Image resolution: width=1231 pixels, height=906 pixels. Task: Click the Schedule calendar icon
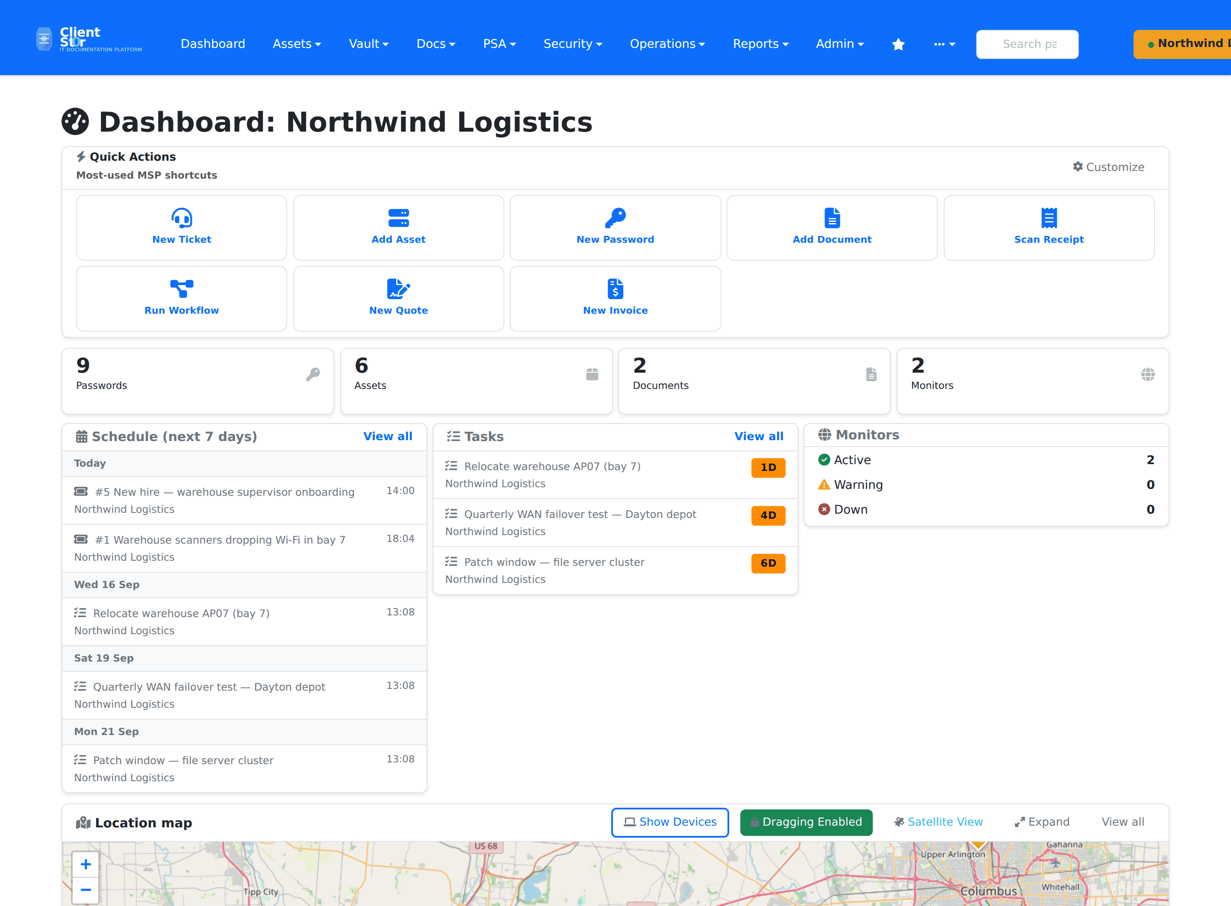(x=82, y=436)
